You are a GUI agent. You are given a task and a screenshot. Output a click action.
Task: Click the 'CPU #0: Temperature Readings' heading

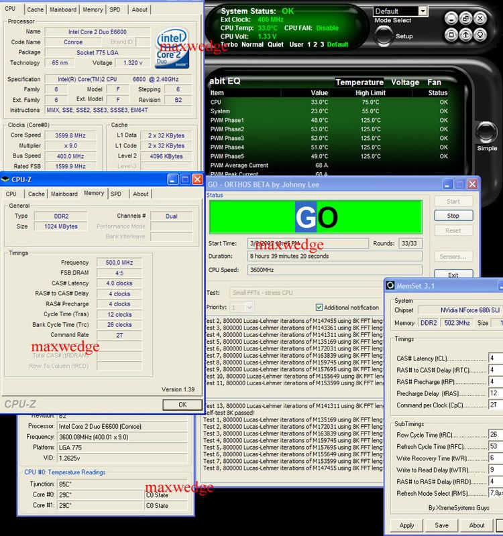pos(64,472)
